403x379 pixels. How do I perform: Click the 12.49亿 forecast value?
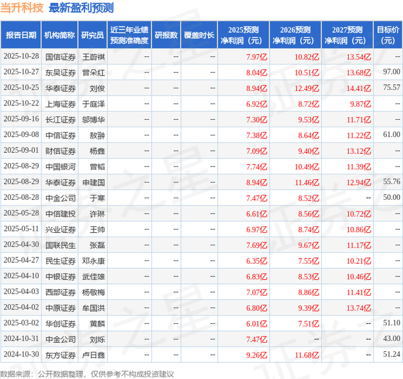click(x=307, y=88)
